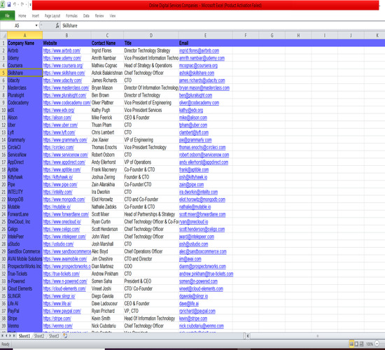
Task: Go to first sheet tab navigation arrow
Action: point(3,335)
